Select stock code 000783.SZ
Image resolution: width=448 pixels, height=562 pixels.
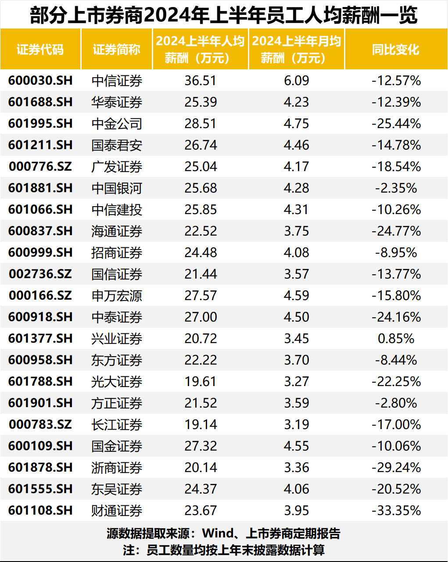(40, 425)
